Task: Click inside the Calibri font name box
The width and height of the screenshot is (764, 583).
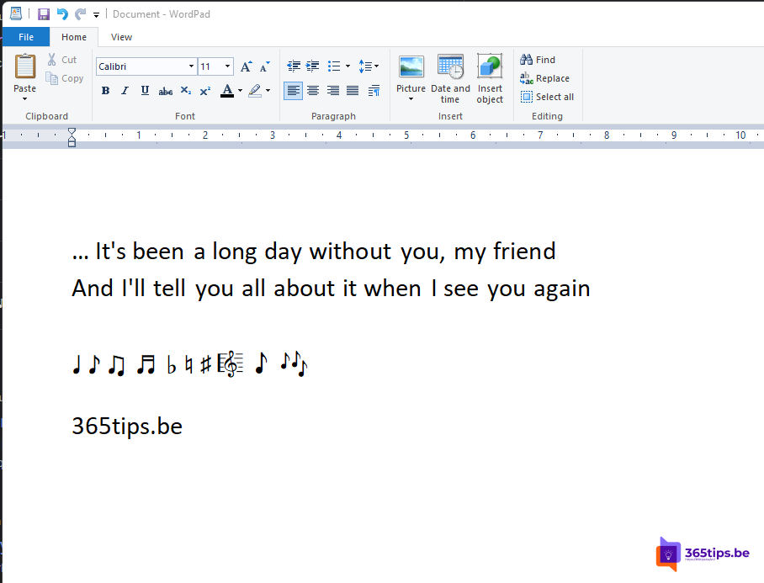Action: click(141, 66)
